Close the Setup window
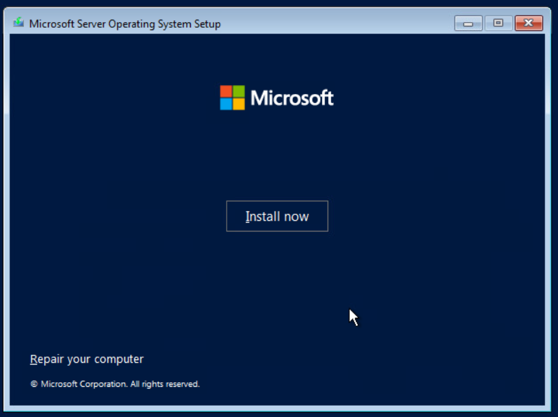The height and width of the screenshot is (417, 558). (x=528, y=23)
